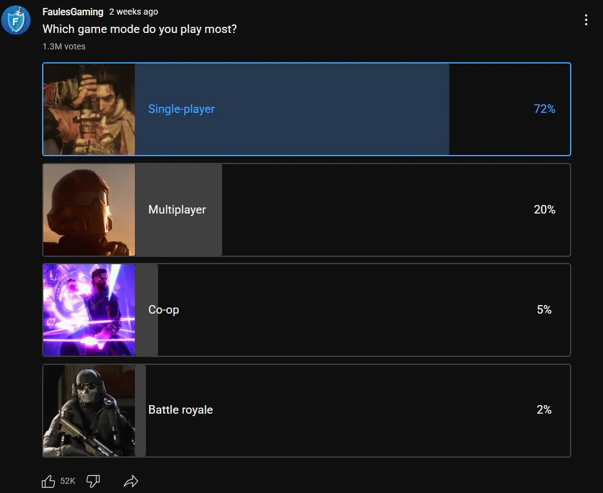Click the Co-op purple sorcerer thumbnail

click(x=89, y=310)
